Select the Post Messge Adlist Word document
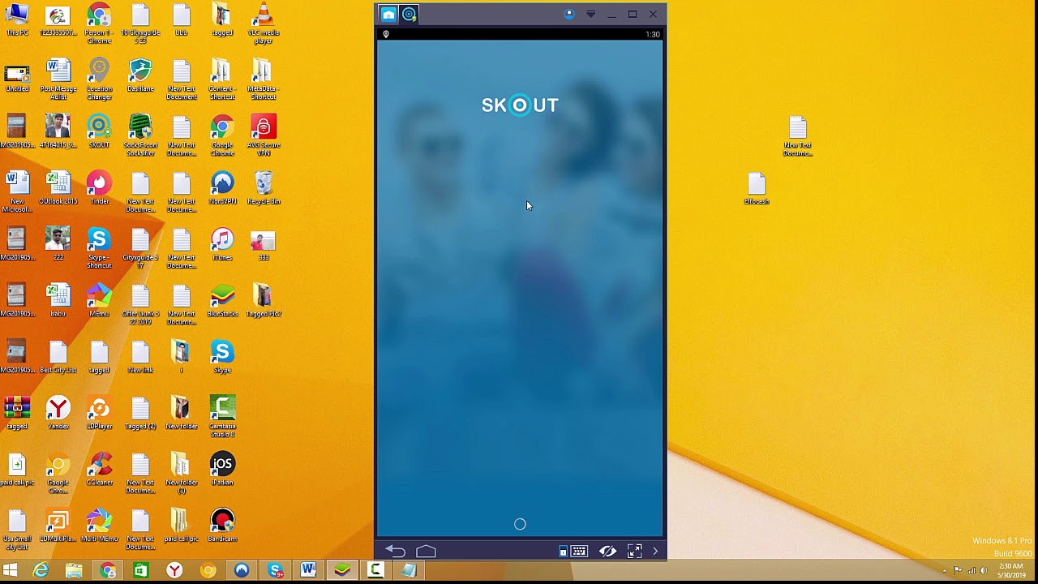Image resolution: width=1038 pixels, height=584 pixels. pyautogui.click(x=58, y=79)
